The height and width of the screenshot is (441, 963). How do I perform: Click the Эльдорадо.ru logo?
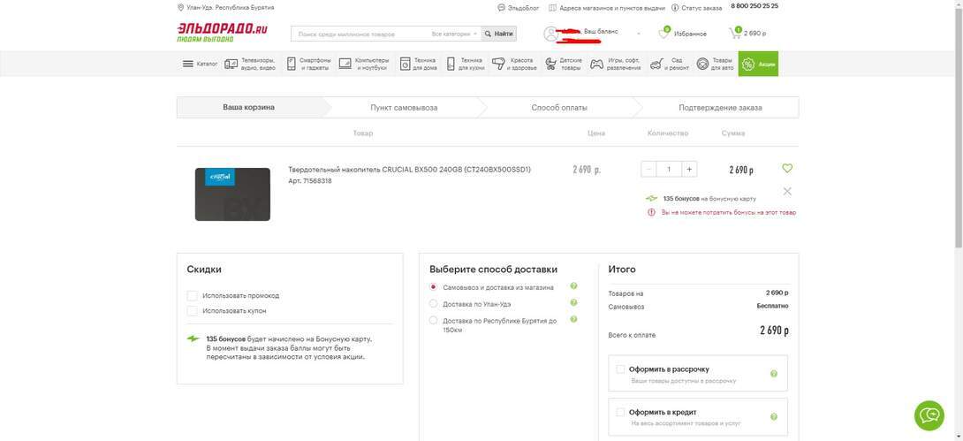(222, 32)
